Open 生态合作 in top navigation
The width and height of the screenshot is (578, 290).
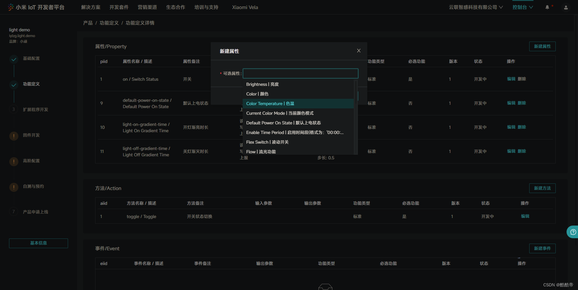click(176, 7)
